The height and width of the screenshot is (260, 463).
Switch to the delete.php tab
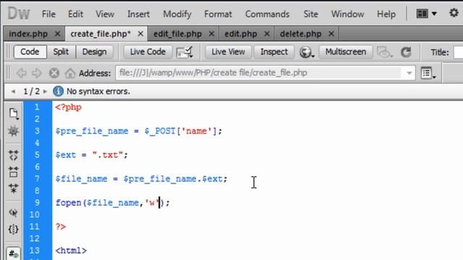click(301, 34)
